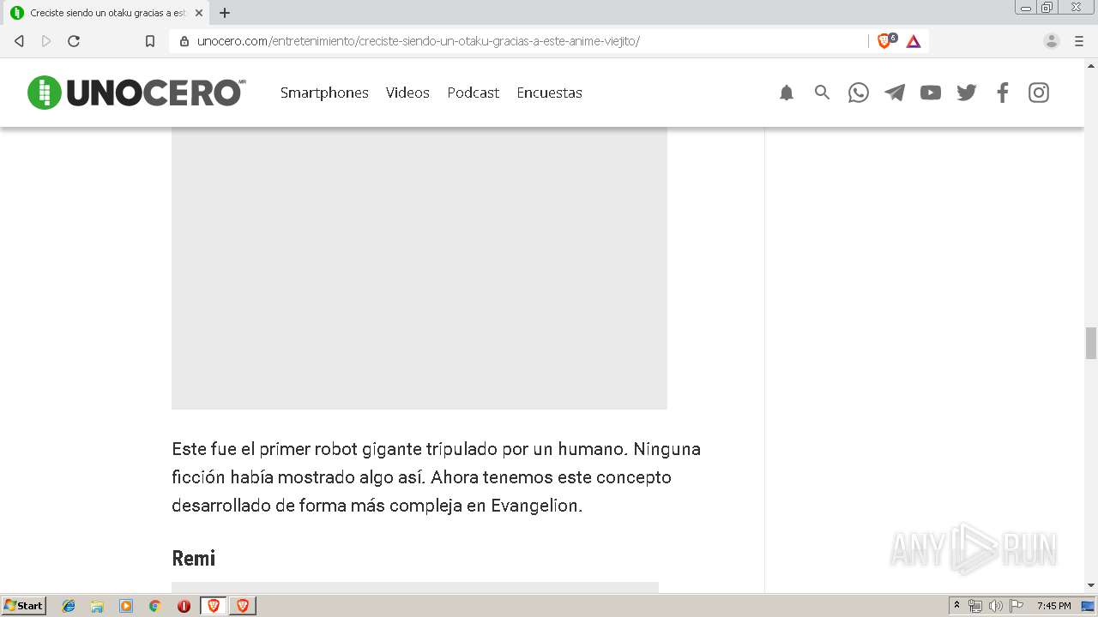Open the Action Center flag tray icon
The width and height of the screenshot is (1098, 617).
[x=1017, y=606]
